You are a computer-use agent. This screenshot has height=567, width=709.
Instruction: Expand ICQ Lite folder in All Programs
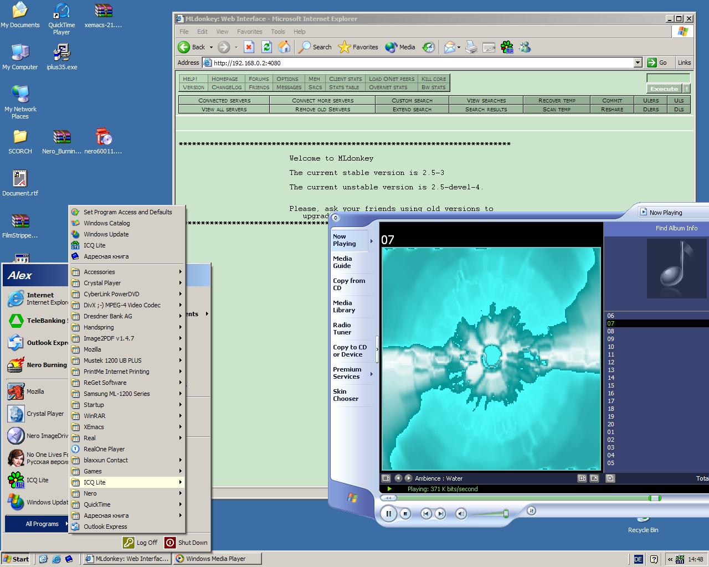click(127, 482)
